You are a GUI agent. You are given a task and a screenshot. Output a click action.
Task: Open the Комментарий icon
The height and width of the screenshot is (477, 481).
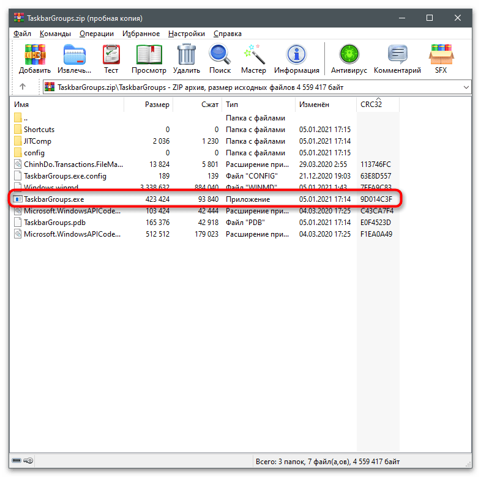[x=398, y=54]
